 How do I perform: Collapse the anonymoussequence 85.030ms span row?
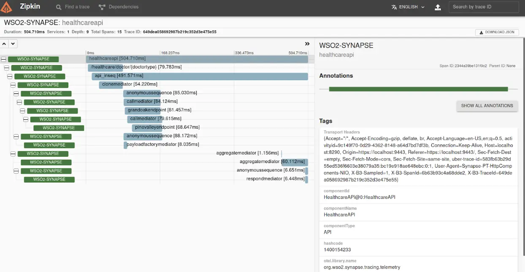pyautogui.click(x=16, y=93)
